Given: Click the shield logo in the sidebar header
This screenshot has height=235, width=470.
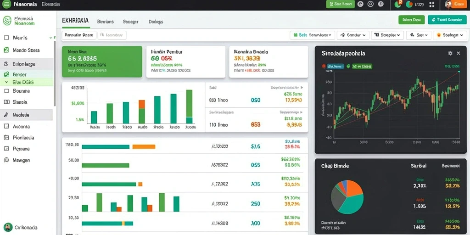Looking at the screenshot, I should (x=7, y=21).
